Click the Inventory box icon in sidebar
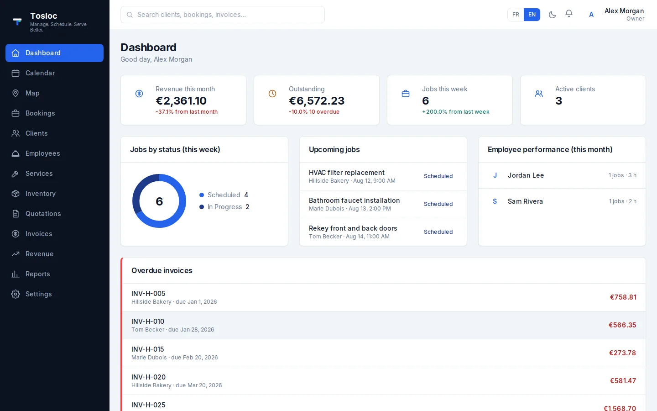This screenshot has height=411, width=657. tap(16, 194)
